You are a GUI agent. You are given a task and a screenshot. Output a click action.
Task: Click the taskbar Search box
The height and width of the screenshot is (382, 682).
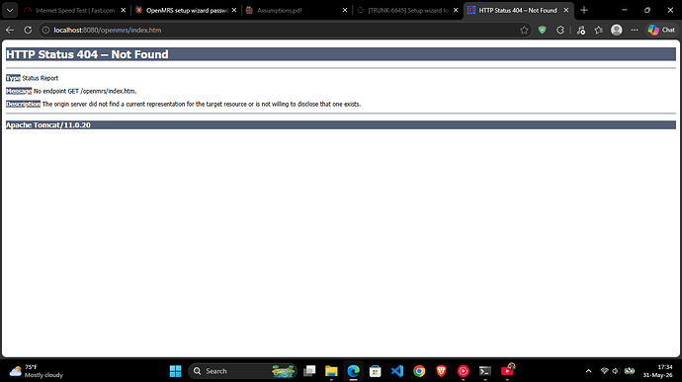242,371
